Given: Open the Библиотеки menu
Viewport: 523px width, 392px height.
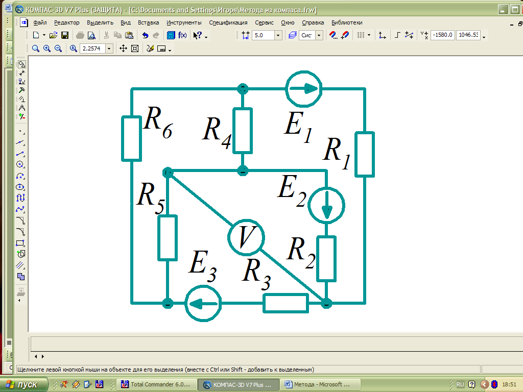Looking at the screenshot, I should 347,22.
